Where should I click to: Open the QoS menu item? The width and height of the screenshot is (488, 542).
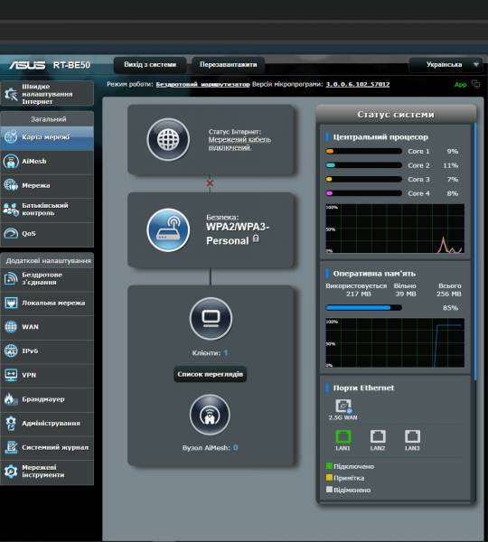point(47,234)
